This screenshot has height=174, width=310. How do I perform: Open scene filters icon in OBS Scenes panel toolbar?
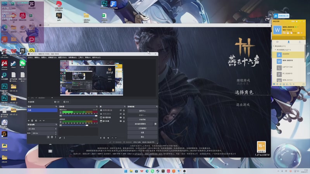tap(36, 121)
